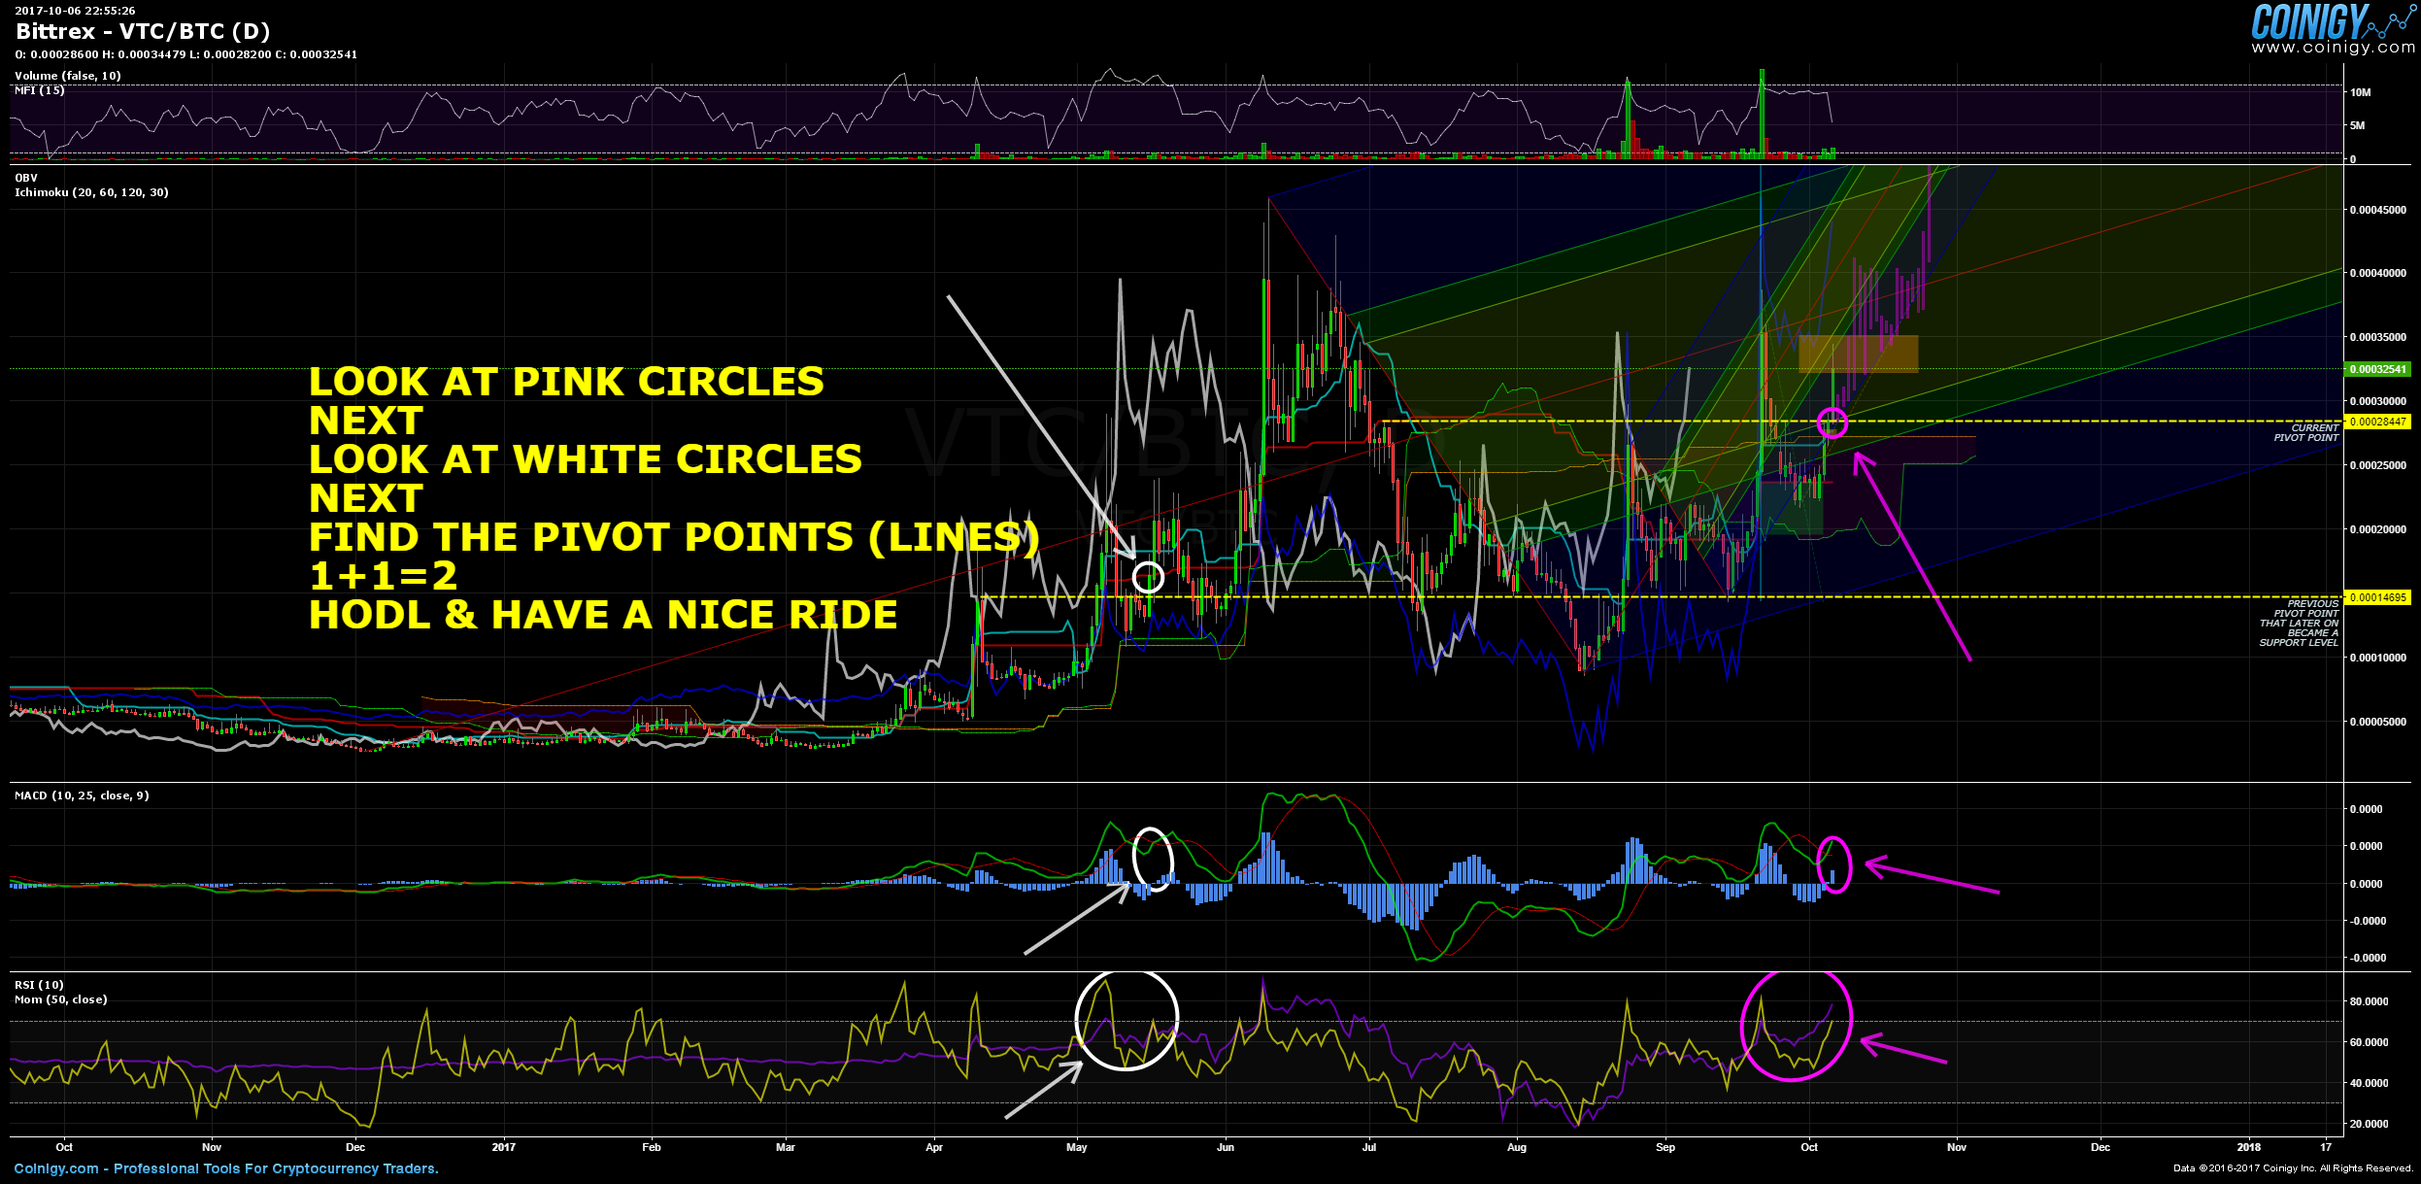This screenshot has width=2421, height=1184.
Task: Click the current price tag 0.00032541
Action: 2377,369
